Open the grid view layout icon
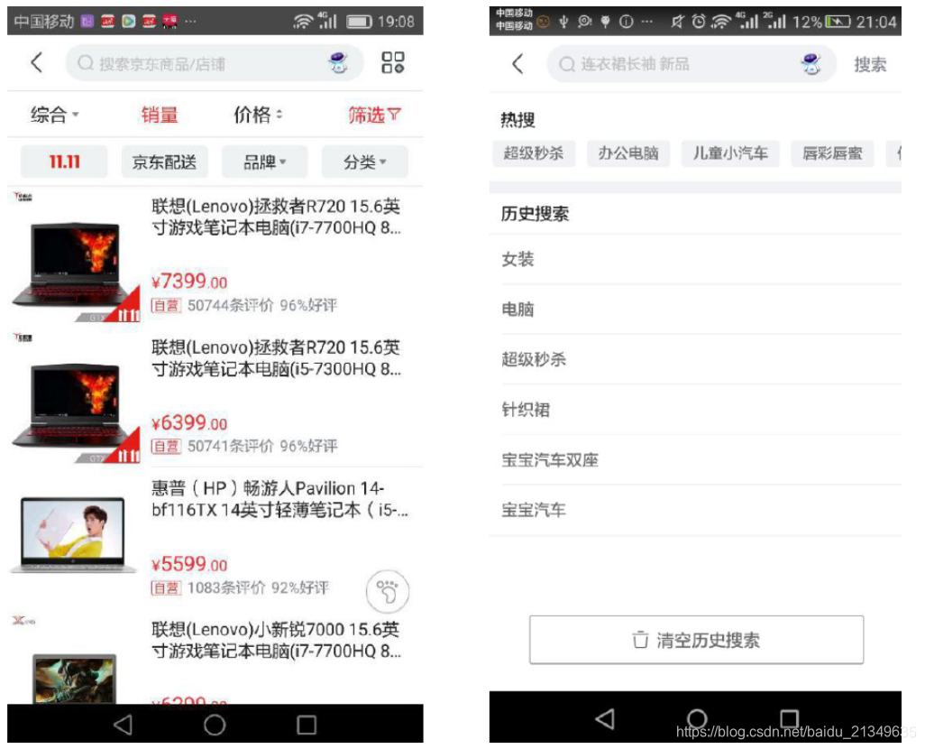This screenshot has width=925, height=749. click(x=392, y=62)
